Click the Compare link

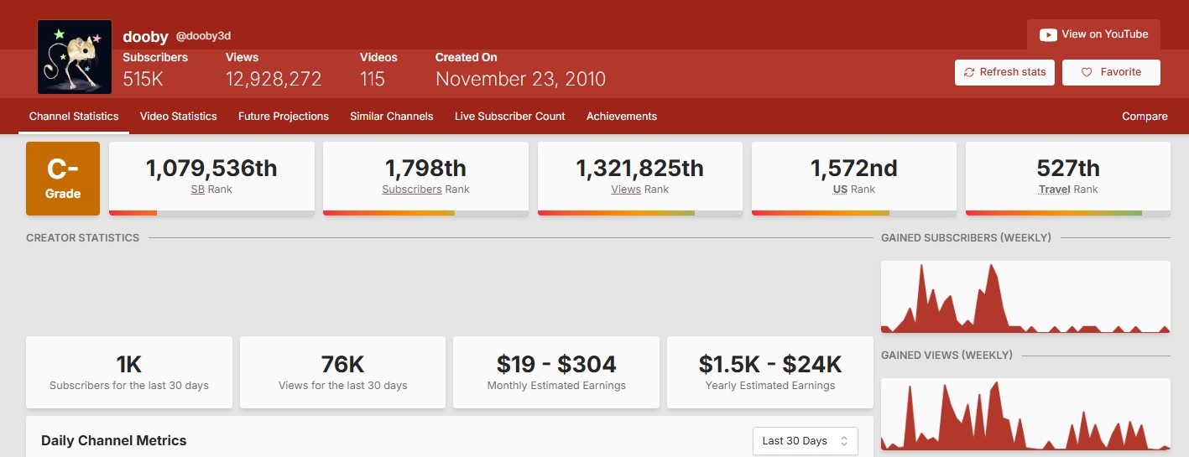click(x=1145, y=117)
